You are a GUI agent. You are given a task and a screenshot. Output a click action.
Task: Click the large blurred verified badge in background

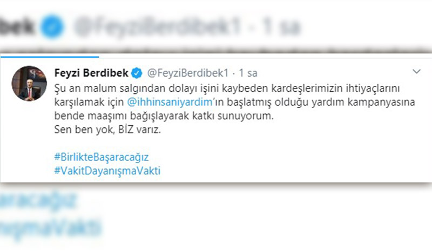(52, 27)
